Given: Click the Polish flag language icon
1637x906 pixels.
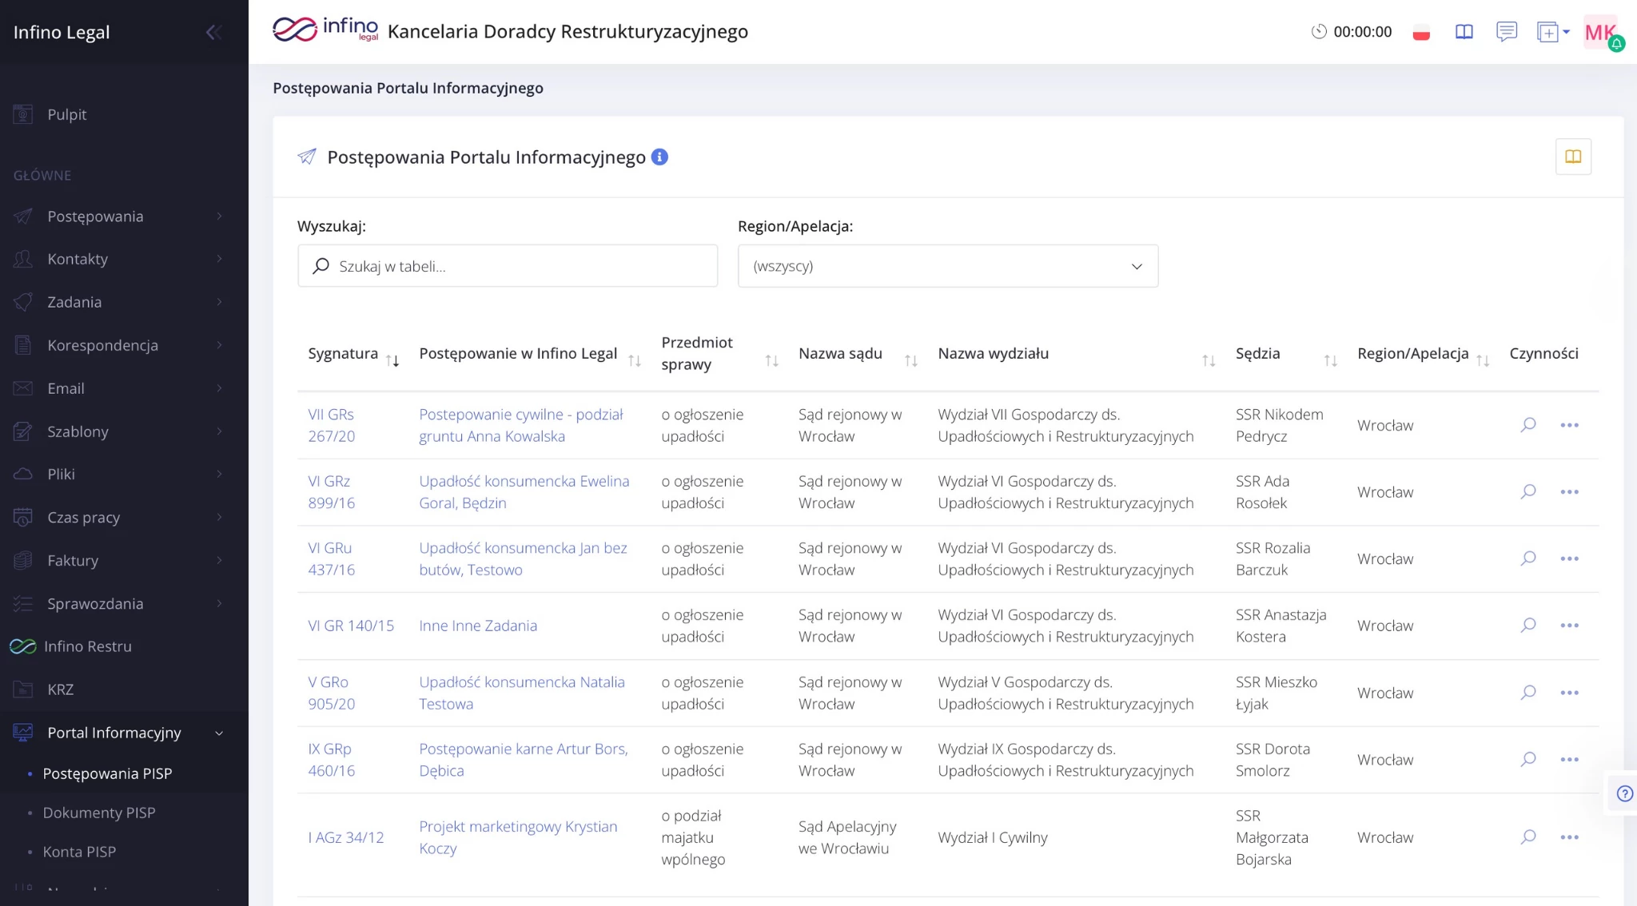Looking at the screenshot, I should click(1421, 33).
